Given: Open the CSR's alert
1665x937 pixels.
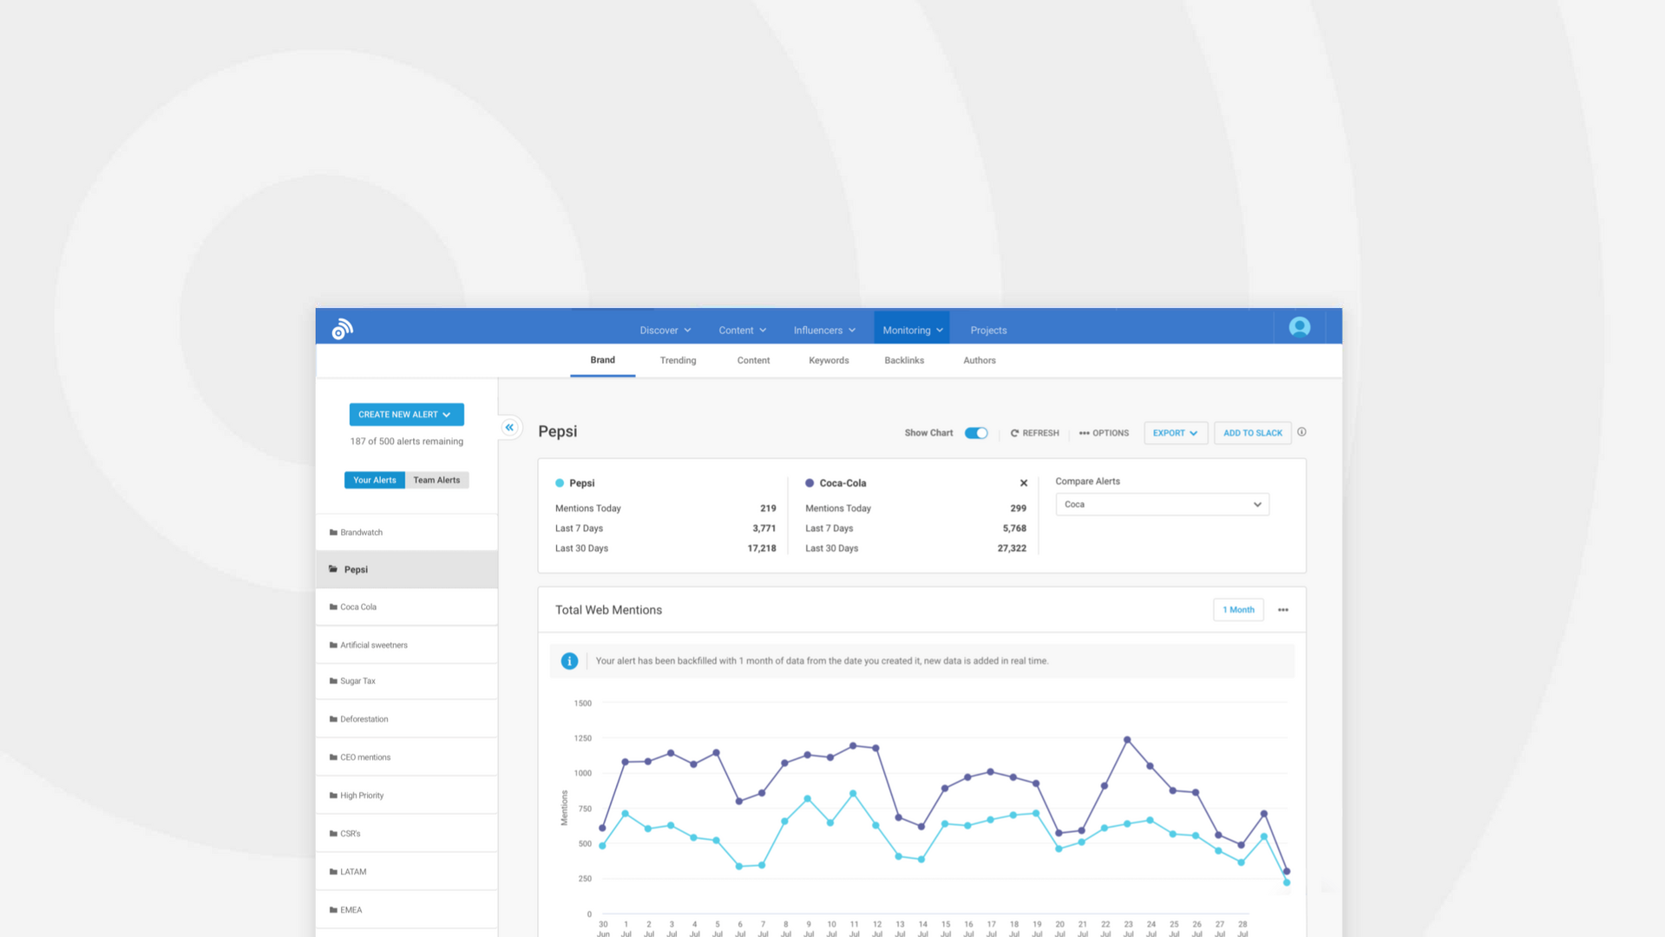Looking at the screenshot, I should click(406, 834).
